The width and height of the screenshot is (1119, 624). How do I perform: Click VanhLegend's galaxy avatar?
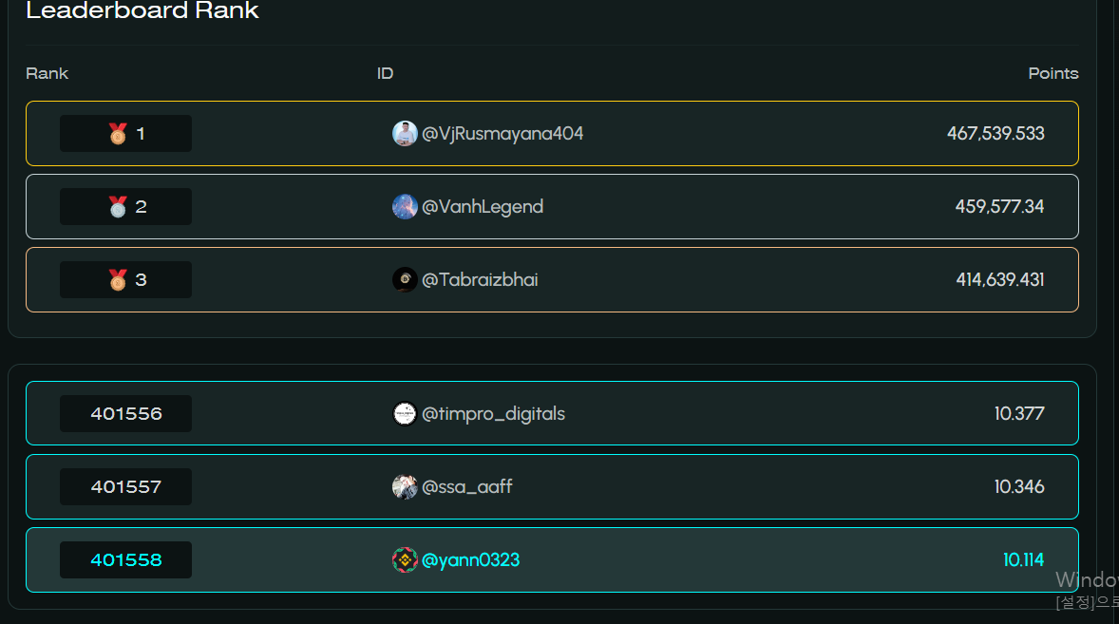(405, 207)
